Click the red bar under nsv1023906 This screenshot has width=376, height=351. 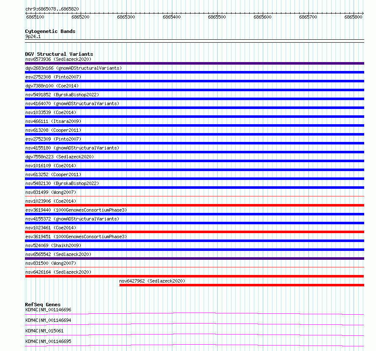[194, 205]
